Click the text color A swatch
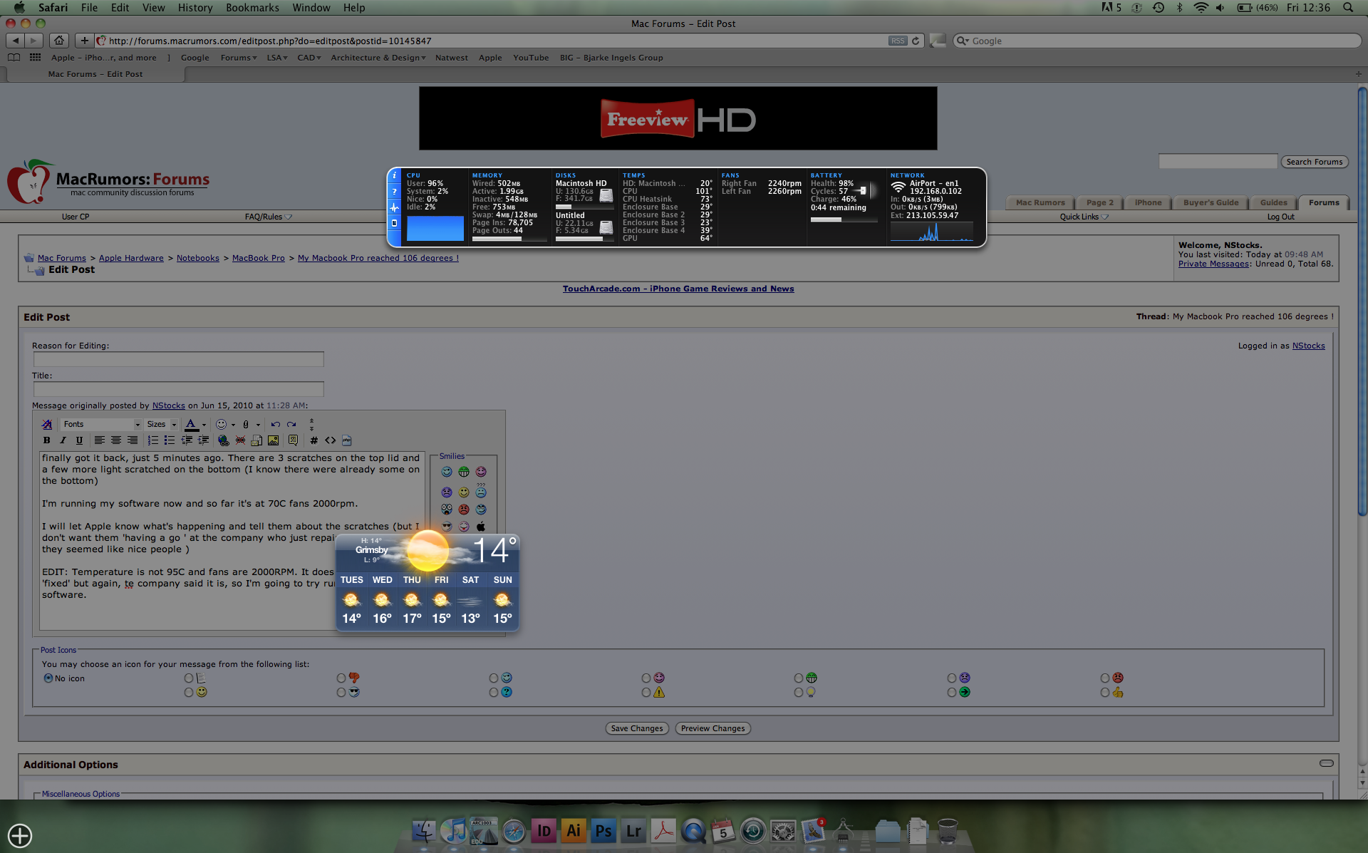Screen dimensions: 1368x853 coord(191,424)
